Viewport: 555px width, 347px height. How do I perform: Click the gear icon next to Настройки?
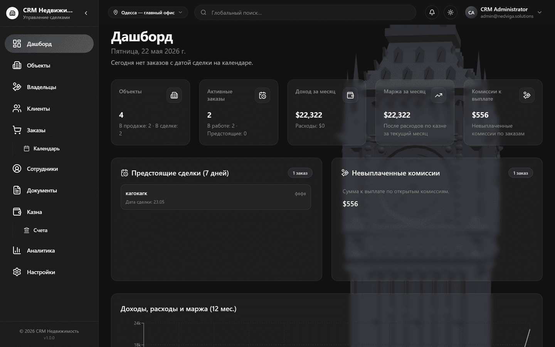coord(17,272)
